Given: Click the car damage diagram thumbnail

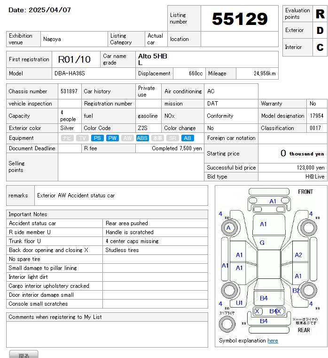Looking at the screenshot, I should [269, 261].
